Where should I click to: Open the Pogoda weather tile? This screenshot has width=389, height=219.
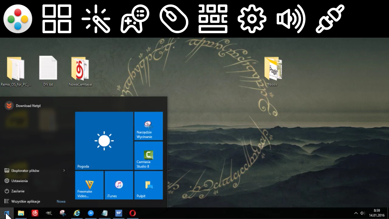pyautogui.click(x=104, y=141)
